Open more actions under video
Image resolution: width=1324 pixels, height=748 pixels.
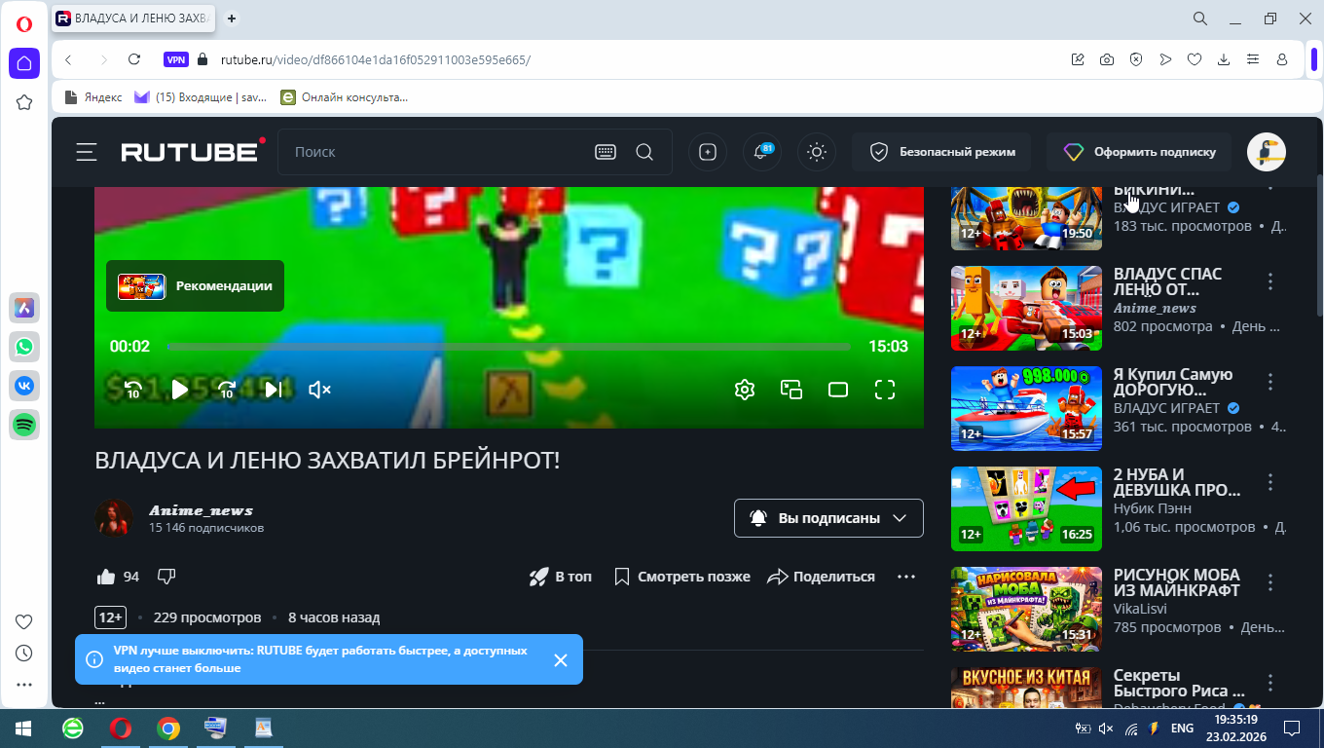906,577
